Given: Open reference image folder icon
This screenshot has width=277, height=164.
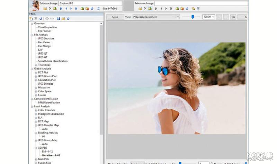Looking at the screenshot, I should (140, 8).
